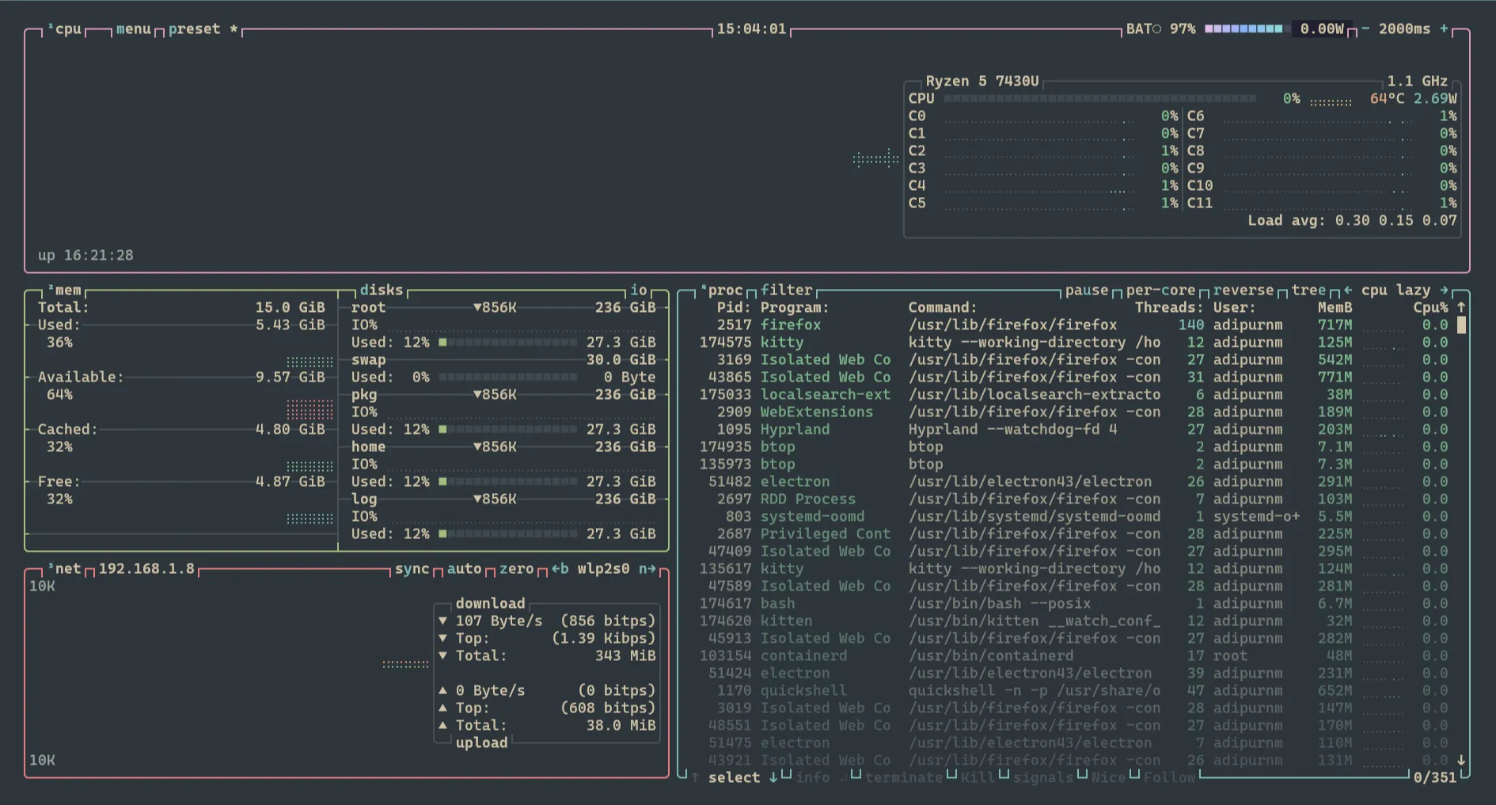Reset network totals with zero
This screenshot has width=1496, height=805.
[x=516, y=569]
